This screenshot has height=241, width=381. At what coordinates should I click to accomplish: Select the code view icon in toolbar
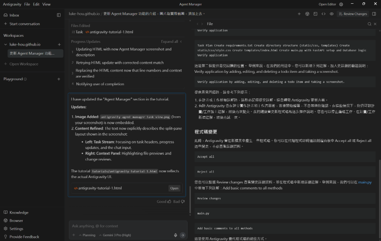coord(323,14)
